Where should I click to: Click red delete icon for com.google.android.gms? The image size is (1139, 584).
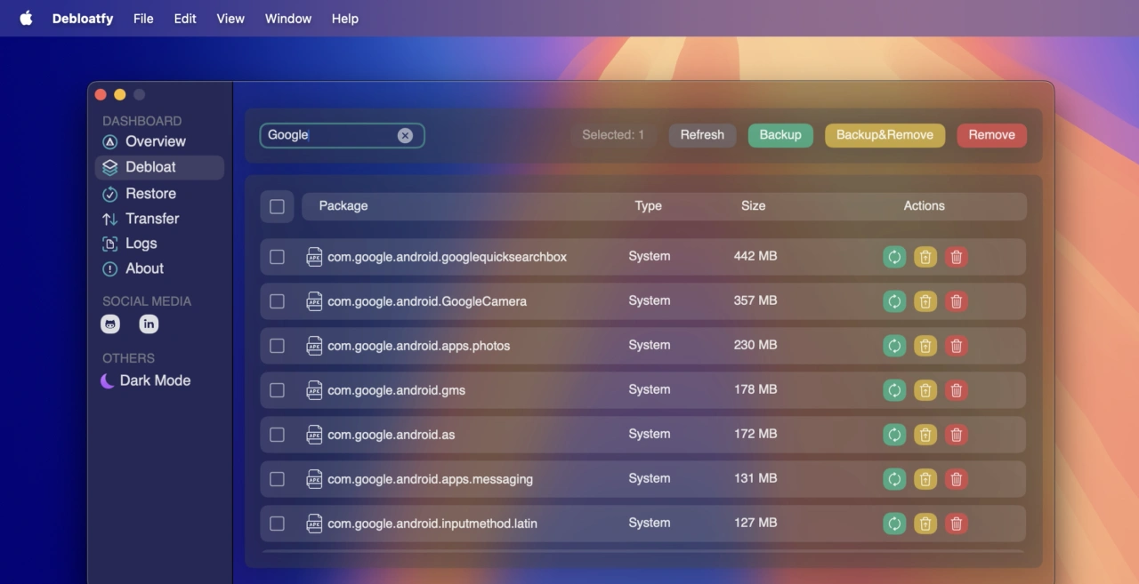[x=957, y=390]
